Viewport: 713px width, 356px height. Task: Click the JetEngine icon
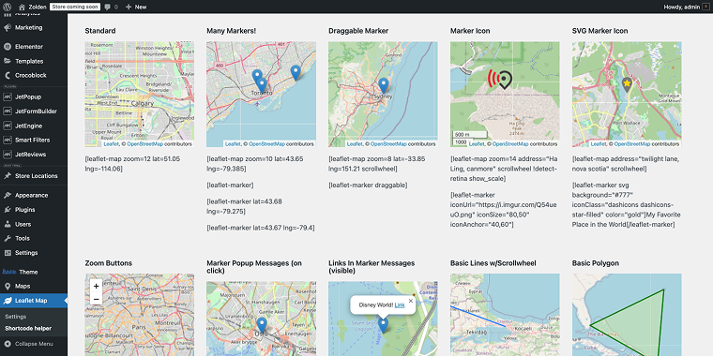tap(8, 126)
